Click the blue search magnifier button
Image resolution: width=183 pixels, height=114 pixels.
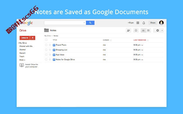point(90,23)
